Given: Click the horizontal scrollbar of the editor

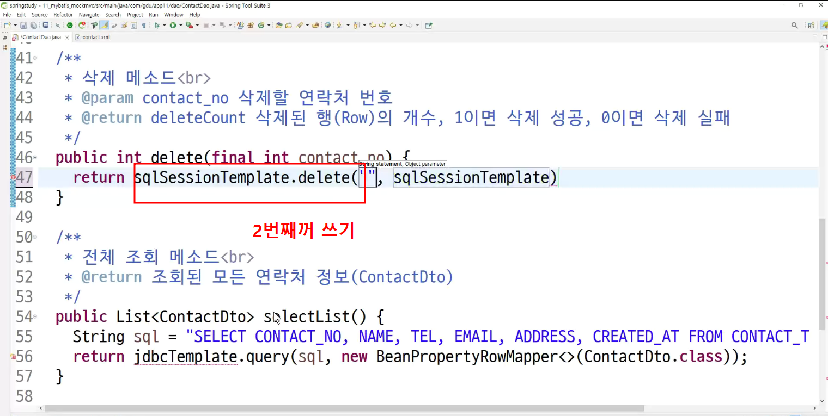Looking at the screenshot, I should pos(344,408).
